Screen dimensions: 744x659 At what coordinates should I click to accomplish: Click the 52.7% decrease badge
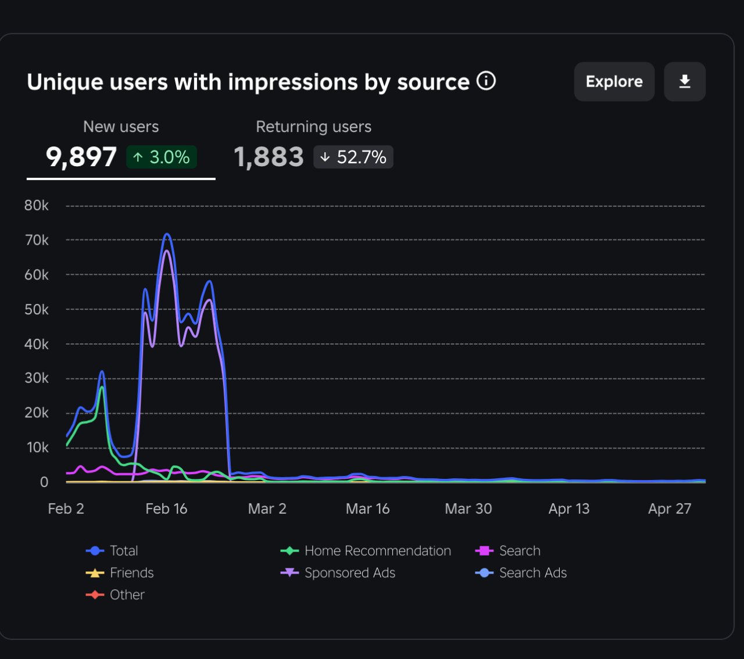[x=353, y=157]
